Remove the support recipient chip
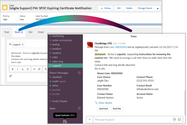This screenshot has height=125, width=187. [x=23, y=44]
